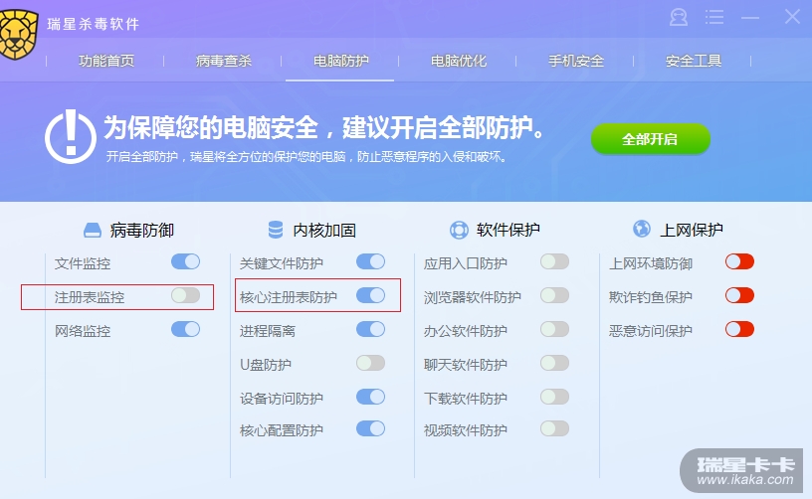Click the 病毒防御 drive icon
812x499 pixels.
click(x=93, y=230)
